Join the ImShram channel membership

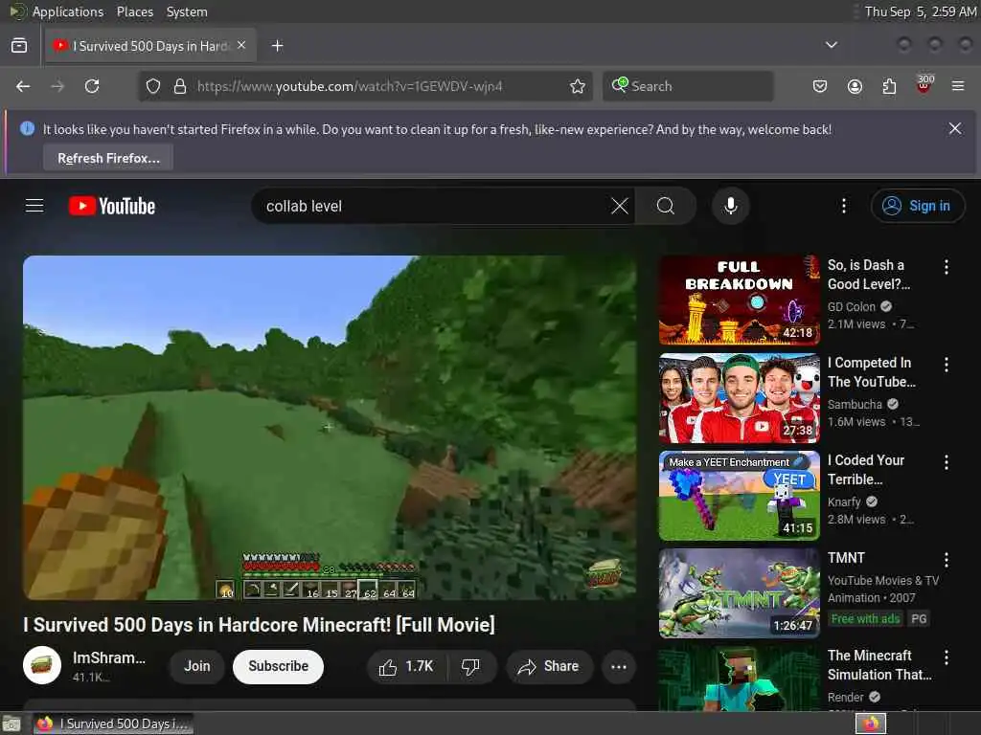click(x=197, y=667)
